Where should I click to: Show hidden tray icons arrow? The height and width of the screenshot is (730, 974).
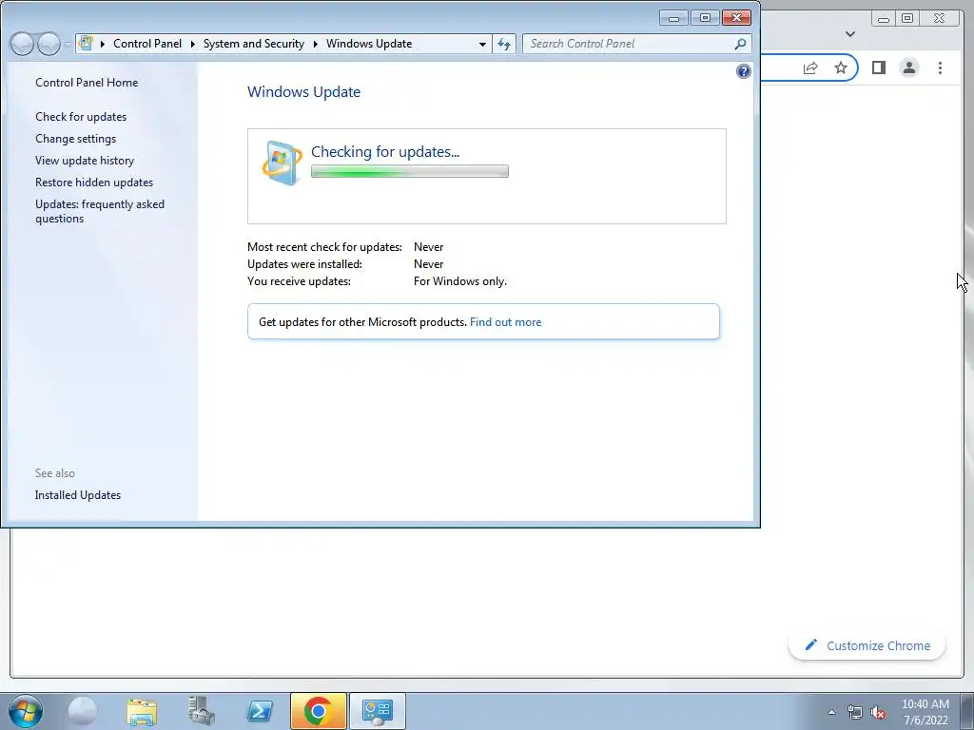coord(831,712)
